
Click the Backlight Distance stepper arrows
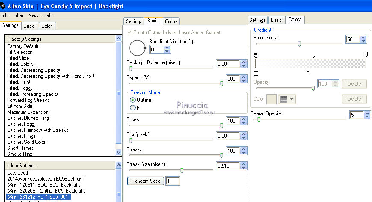pos(243,64)
